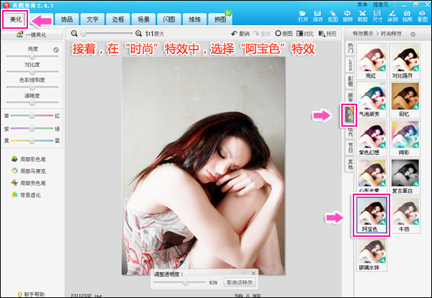Select the 局部马赛克 (Mosaic) tool
The width and height of the screenshot is (432, 298).
27,171
